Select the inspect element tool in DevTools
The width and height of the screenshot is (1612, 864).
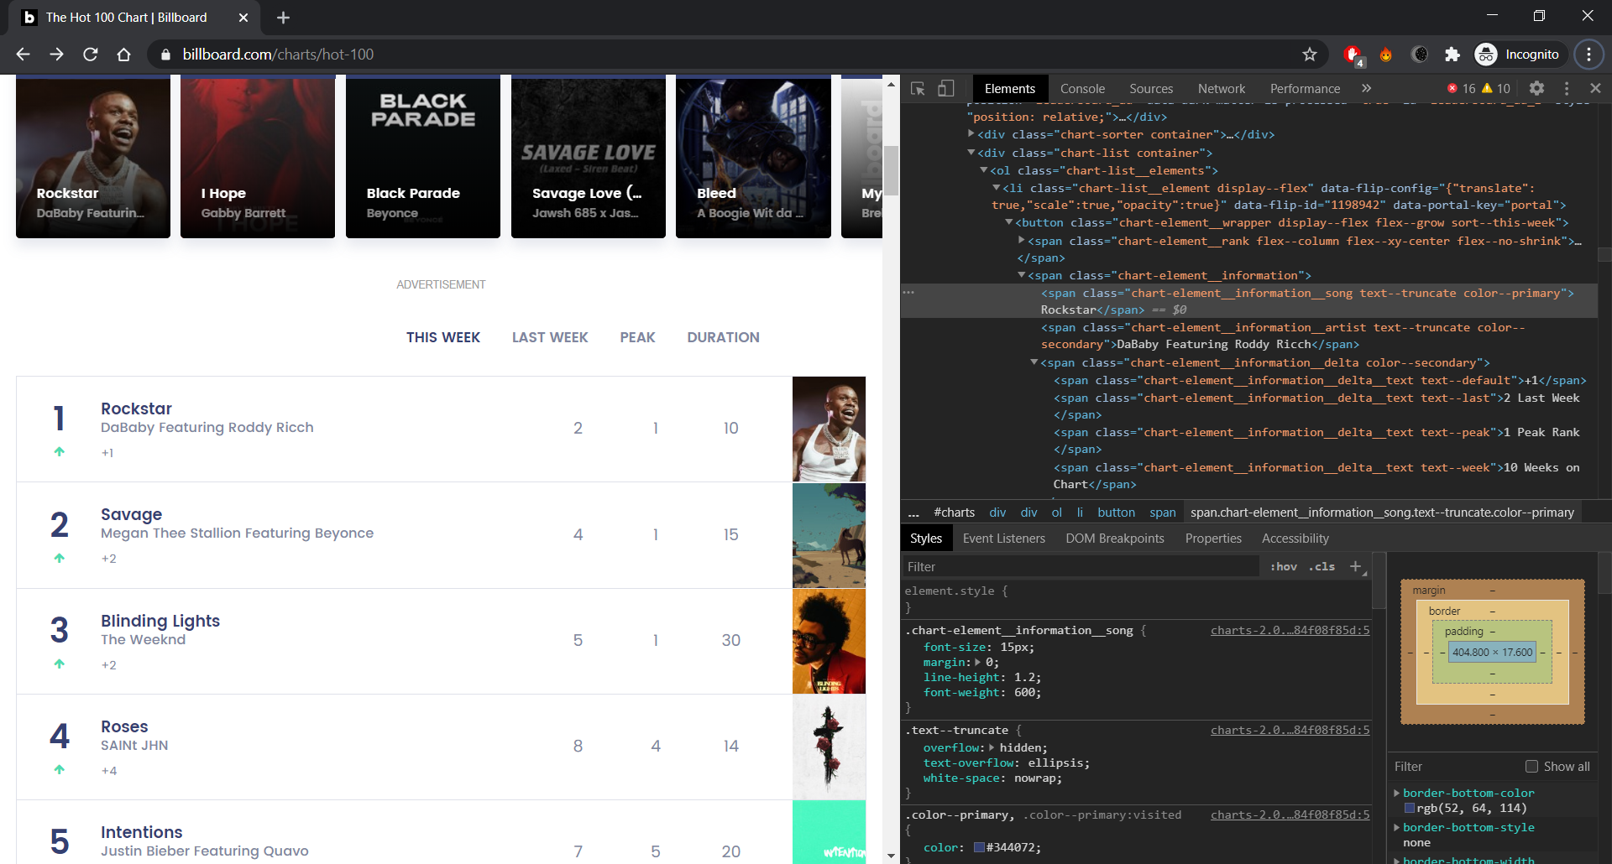click(918, 88)
